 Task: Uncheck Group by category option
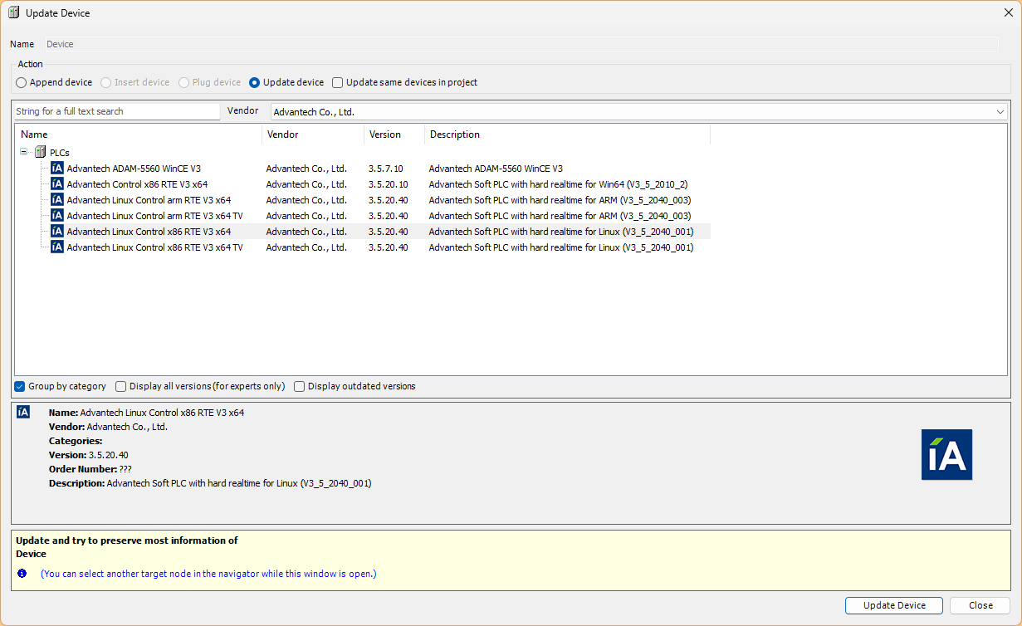point(20,387)
